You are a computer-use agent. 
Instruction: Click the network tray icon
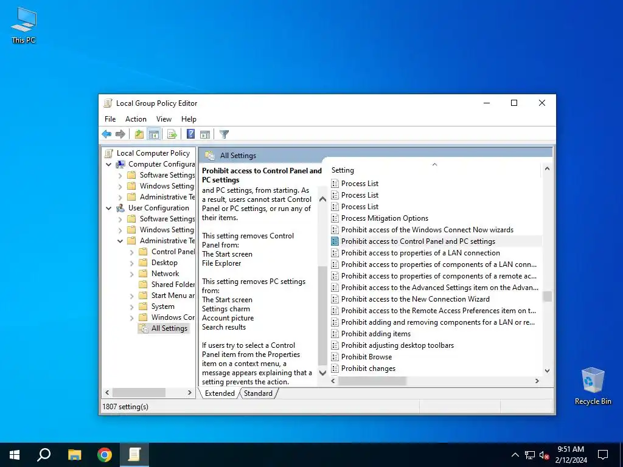click(530, 455)
